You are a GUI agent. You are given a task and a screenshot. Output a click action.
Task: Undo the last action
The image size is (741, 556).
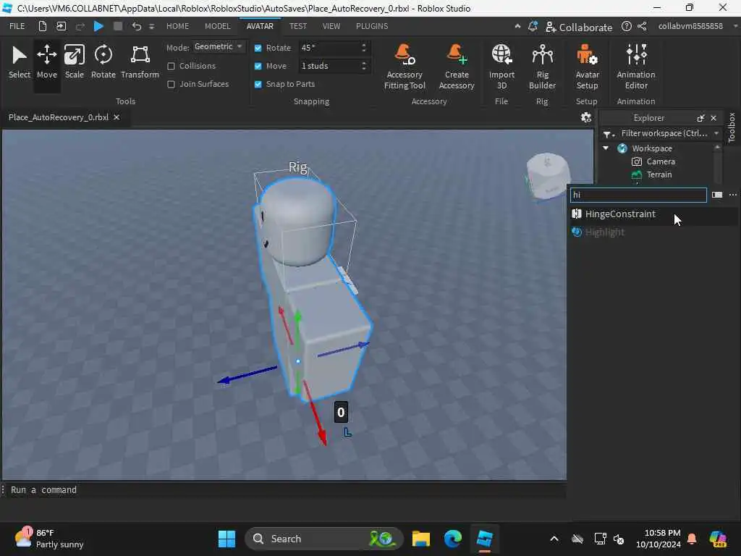(x=137, y=27)
